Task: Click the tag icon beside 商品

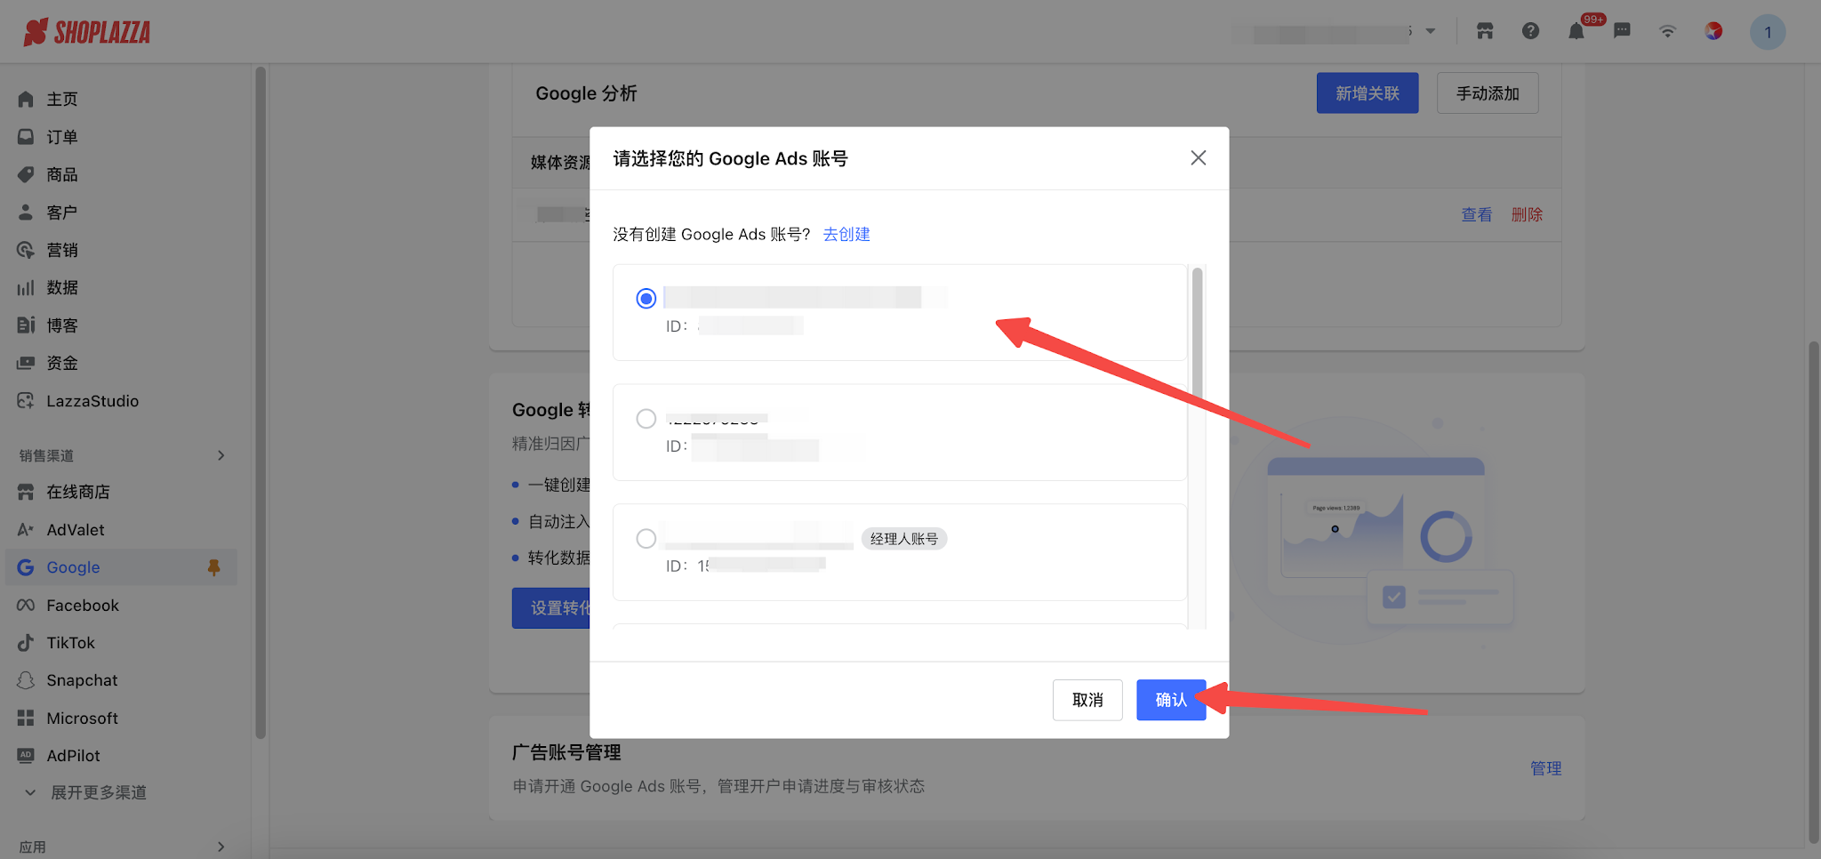Action: pos(26,174)
